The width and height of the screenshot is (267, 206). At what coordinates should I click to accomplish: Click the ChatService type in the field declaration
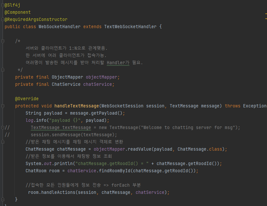coord(66,84)
